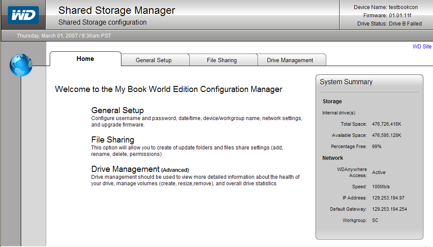The image size is (433, 247).
Task: Click the blue globe icon
Action: point(21,65)
